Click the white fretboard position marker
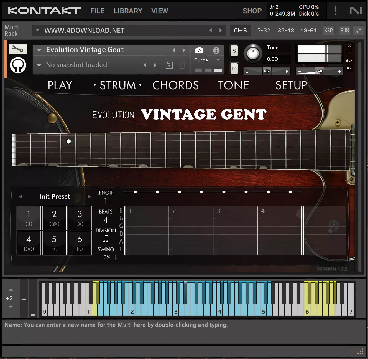Screen dimensions: 368x359 (69, 141)
